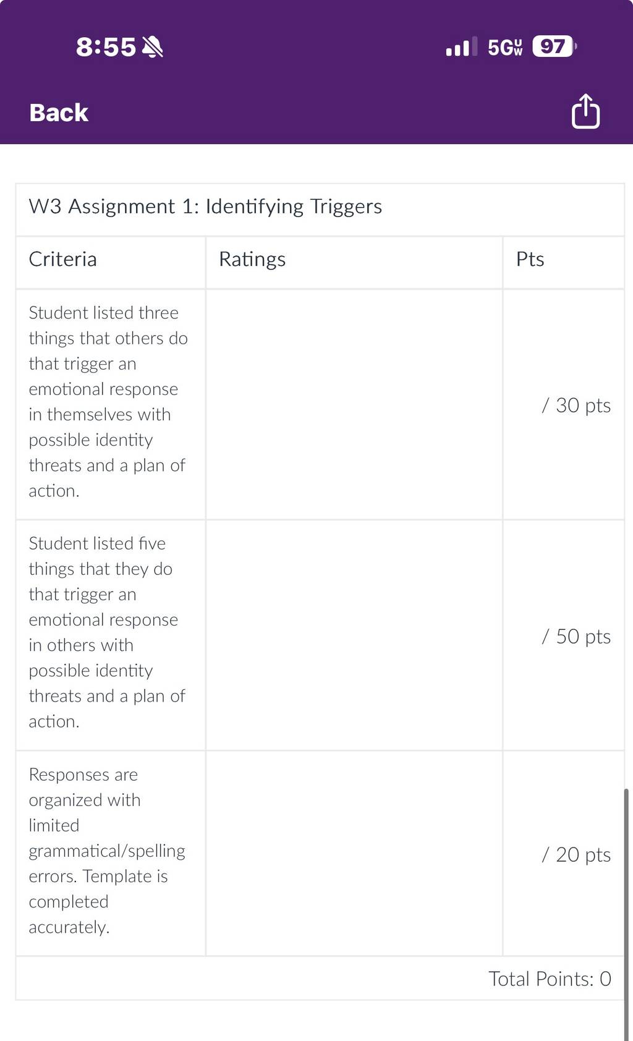This screenshot has height=1041, width=633.
Task: Tap the Back button
Action: (x=59, y=113)
